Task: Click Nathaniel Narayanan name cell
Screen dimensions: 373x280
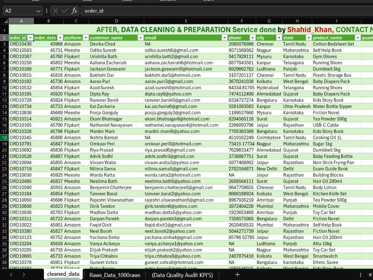Action: [116, 125]
